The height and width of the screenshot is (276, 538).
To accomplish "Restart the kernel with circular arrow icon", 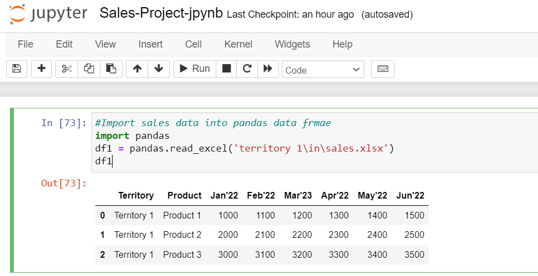I will point(247,69).
